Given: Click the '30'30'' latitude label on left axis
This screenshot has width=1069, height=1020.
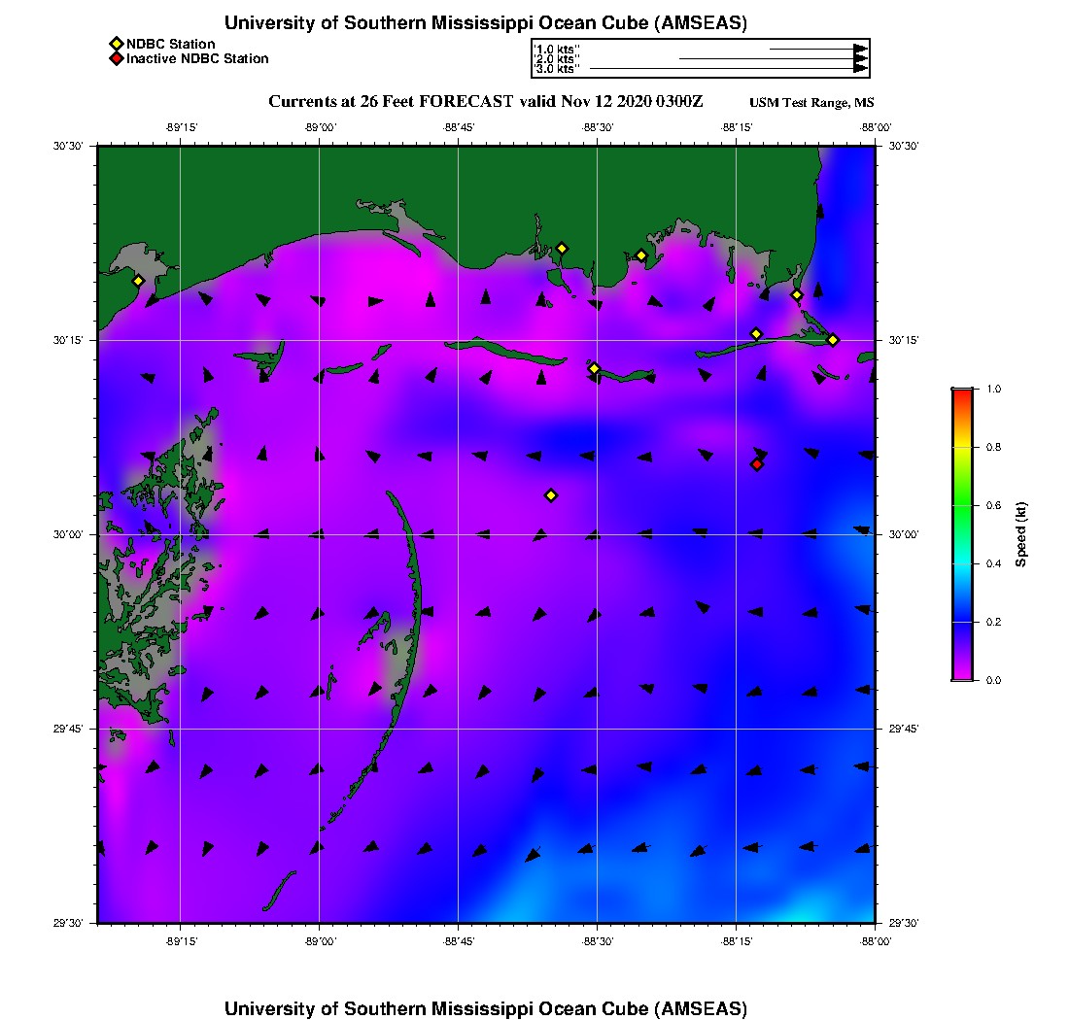Looking at the screenshot, I should click(x=68, y=146).
